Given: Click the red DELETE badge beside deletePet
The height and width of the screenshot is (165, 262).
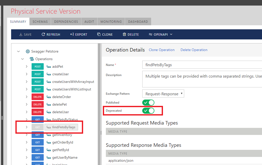Looking at the screenshot, I should point(38,104).
